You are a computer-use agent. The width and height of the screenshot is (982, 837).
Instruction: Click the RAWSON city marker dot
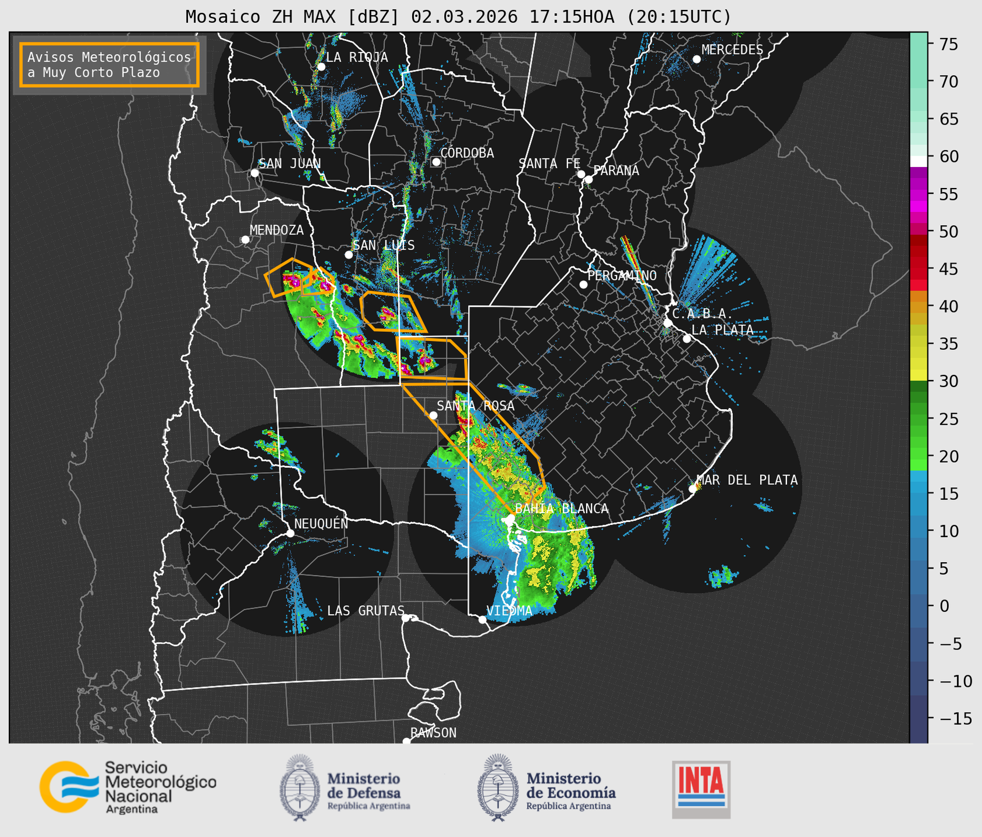coord(406,741)
